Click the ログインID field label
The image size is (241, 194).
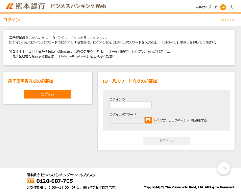coord(117,99)
